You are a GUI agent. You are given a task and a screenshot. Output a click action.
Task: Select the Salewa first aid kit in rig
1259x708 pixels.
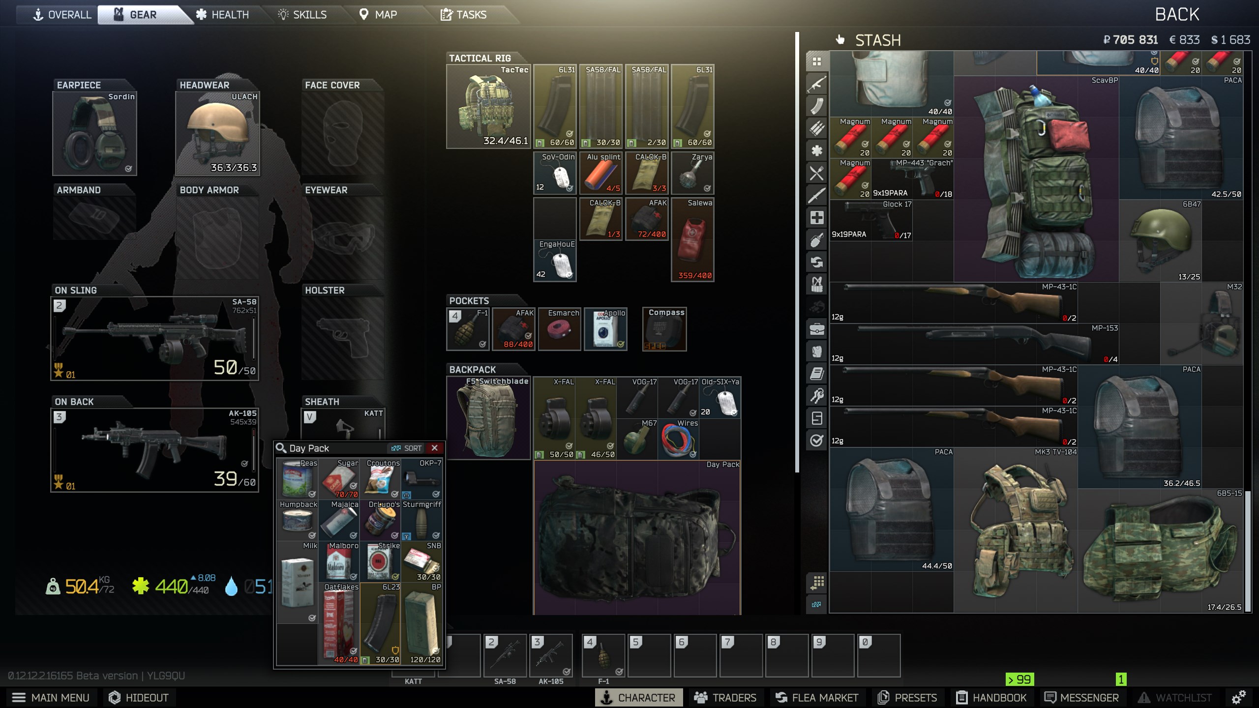click(x=692, y=239)
